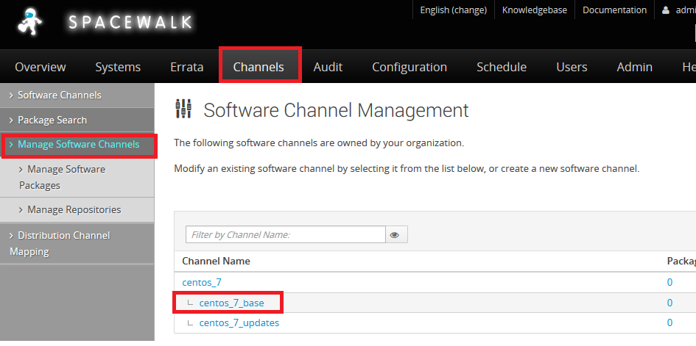Click the Spacewalk astronaut logo
Viewport: 696px width, 346px height.
[x=30, y=22]
